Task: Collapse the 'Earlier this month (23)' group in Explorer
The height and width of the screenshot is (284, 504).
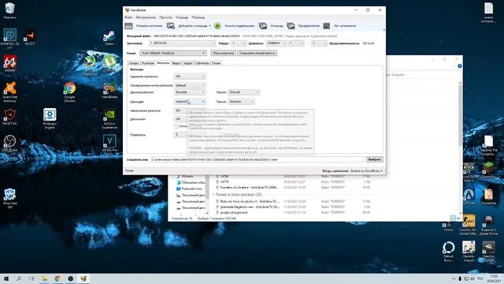Action: (x=213, y=195)
